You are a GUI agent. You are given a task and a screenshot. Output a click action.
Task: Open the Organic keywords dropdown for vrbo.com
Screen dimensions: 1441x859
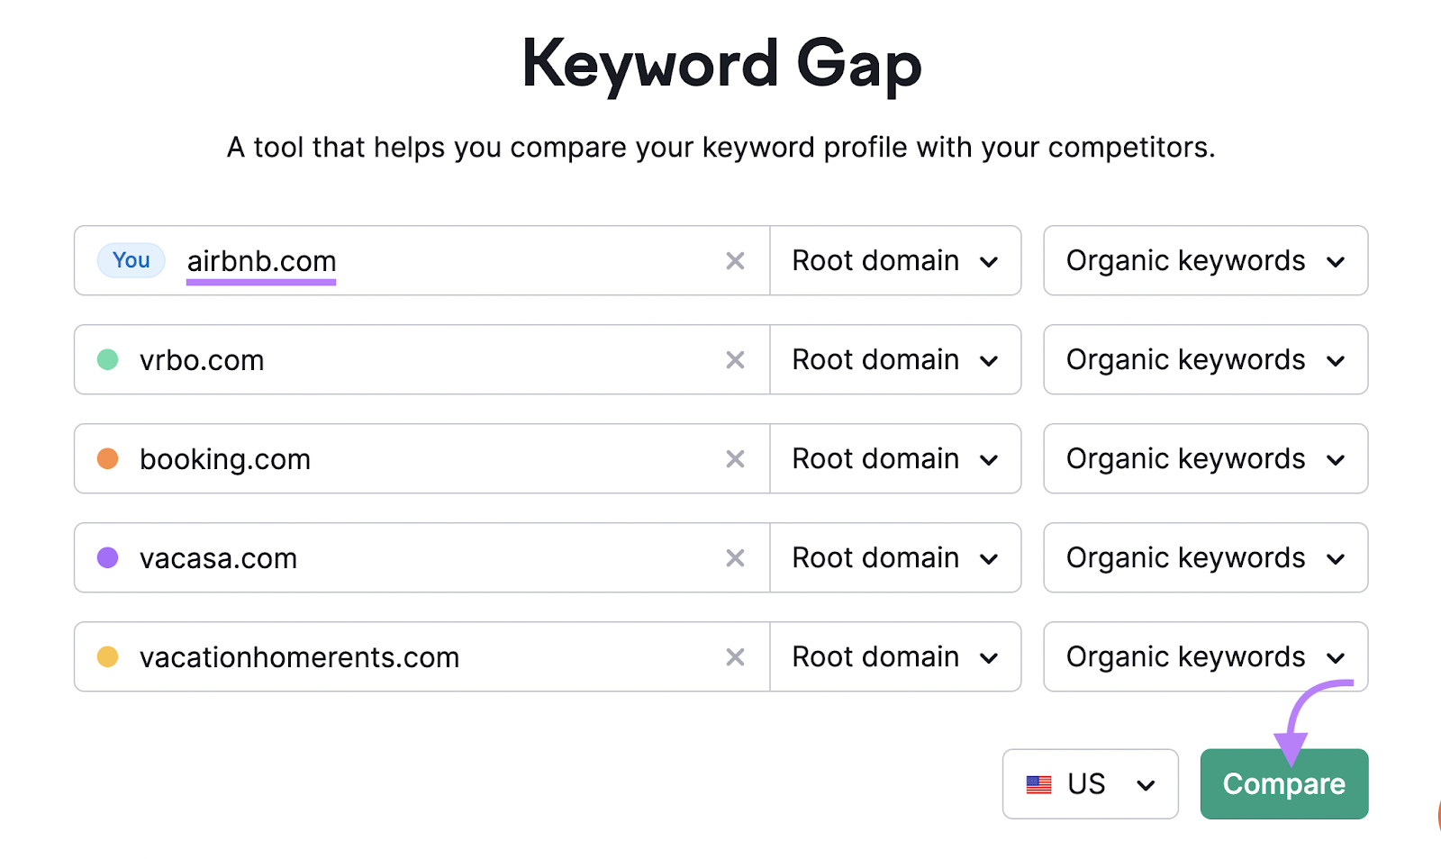click(1205, 359)
